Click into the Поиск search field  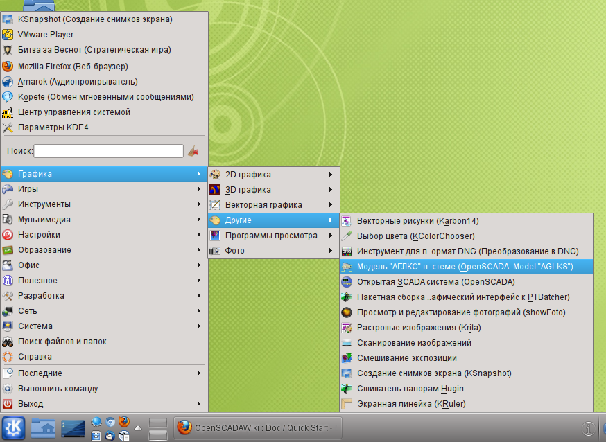[109, 151]
